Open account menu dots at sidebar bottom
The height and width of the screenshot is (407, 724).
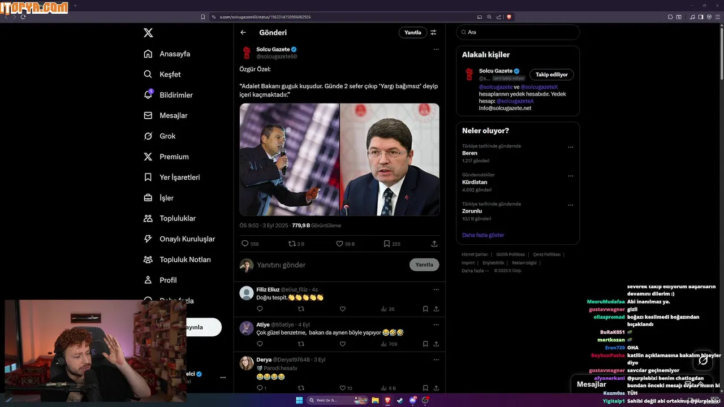[x=223, y=378]
